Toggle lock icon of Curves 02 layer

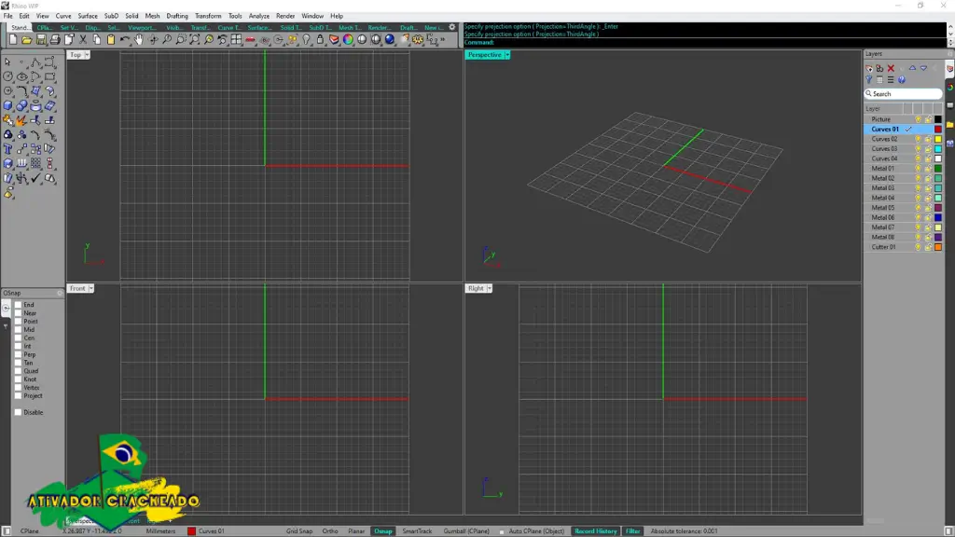point(928,139)
